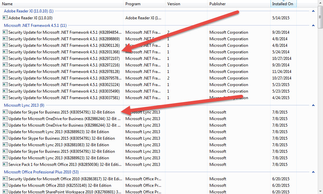Screen dimensions: 323x194
Task: Click the icon next to update KB2931368
Action: pos(5,52)
